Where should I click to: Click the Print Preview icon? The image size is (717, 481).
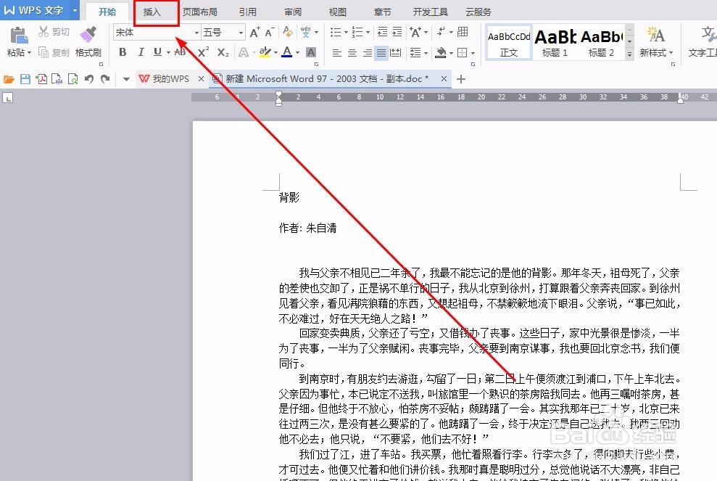click(x=72, y=79)
